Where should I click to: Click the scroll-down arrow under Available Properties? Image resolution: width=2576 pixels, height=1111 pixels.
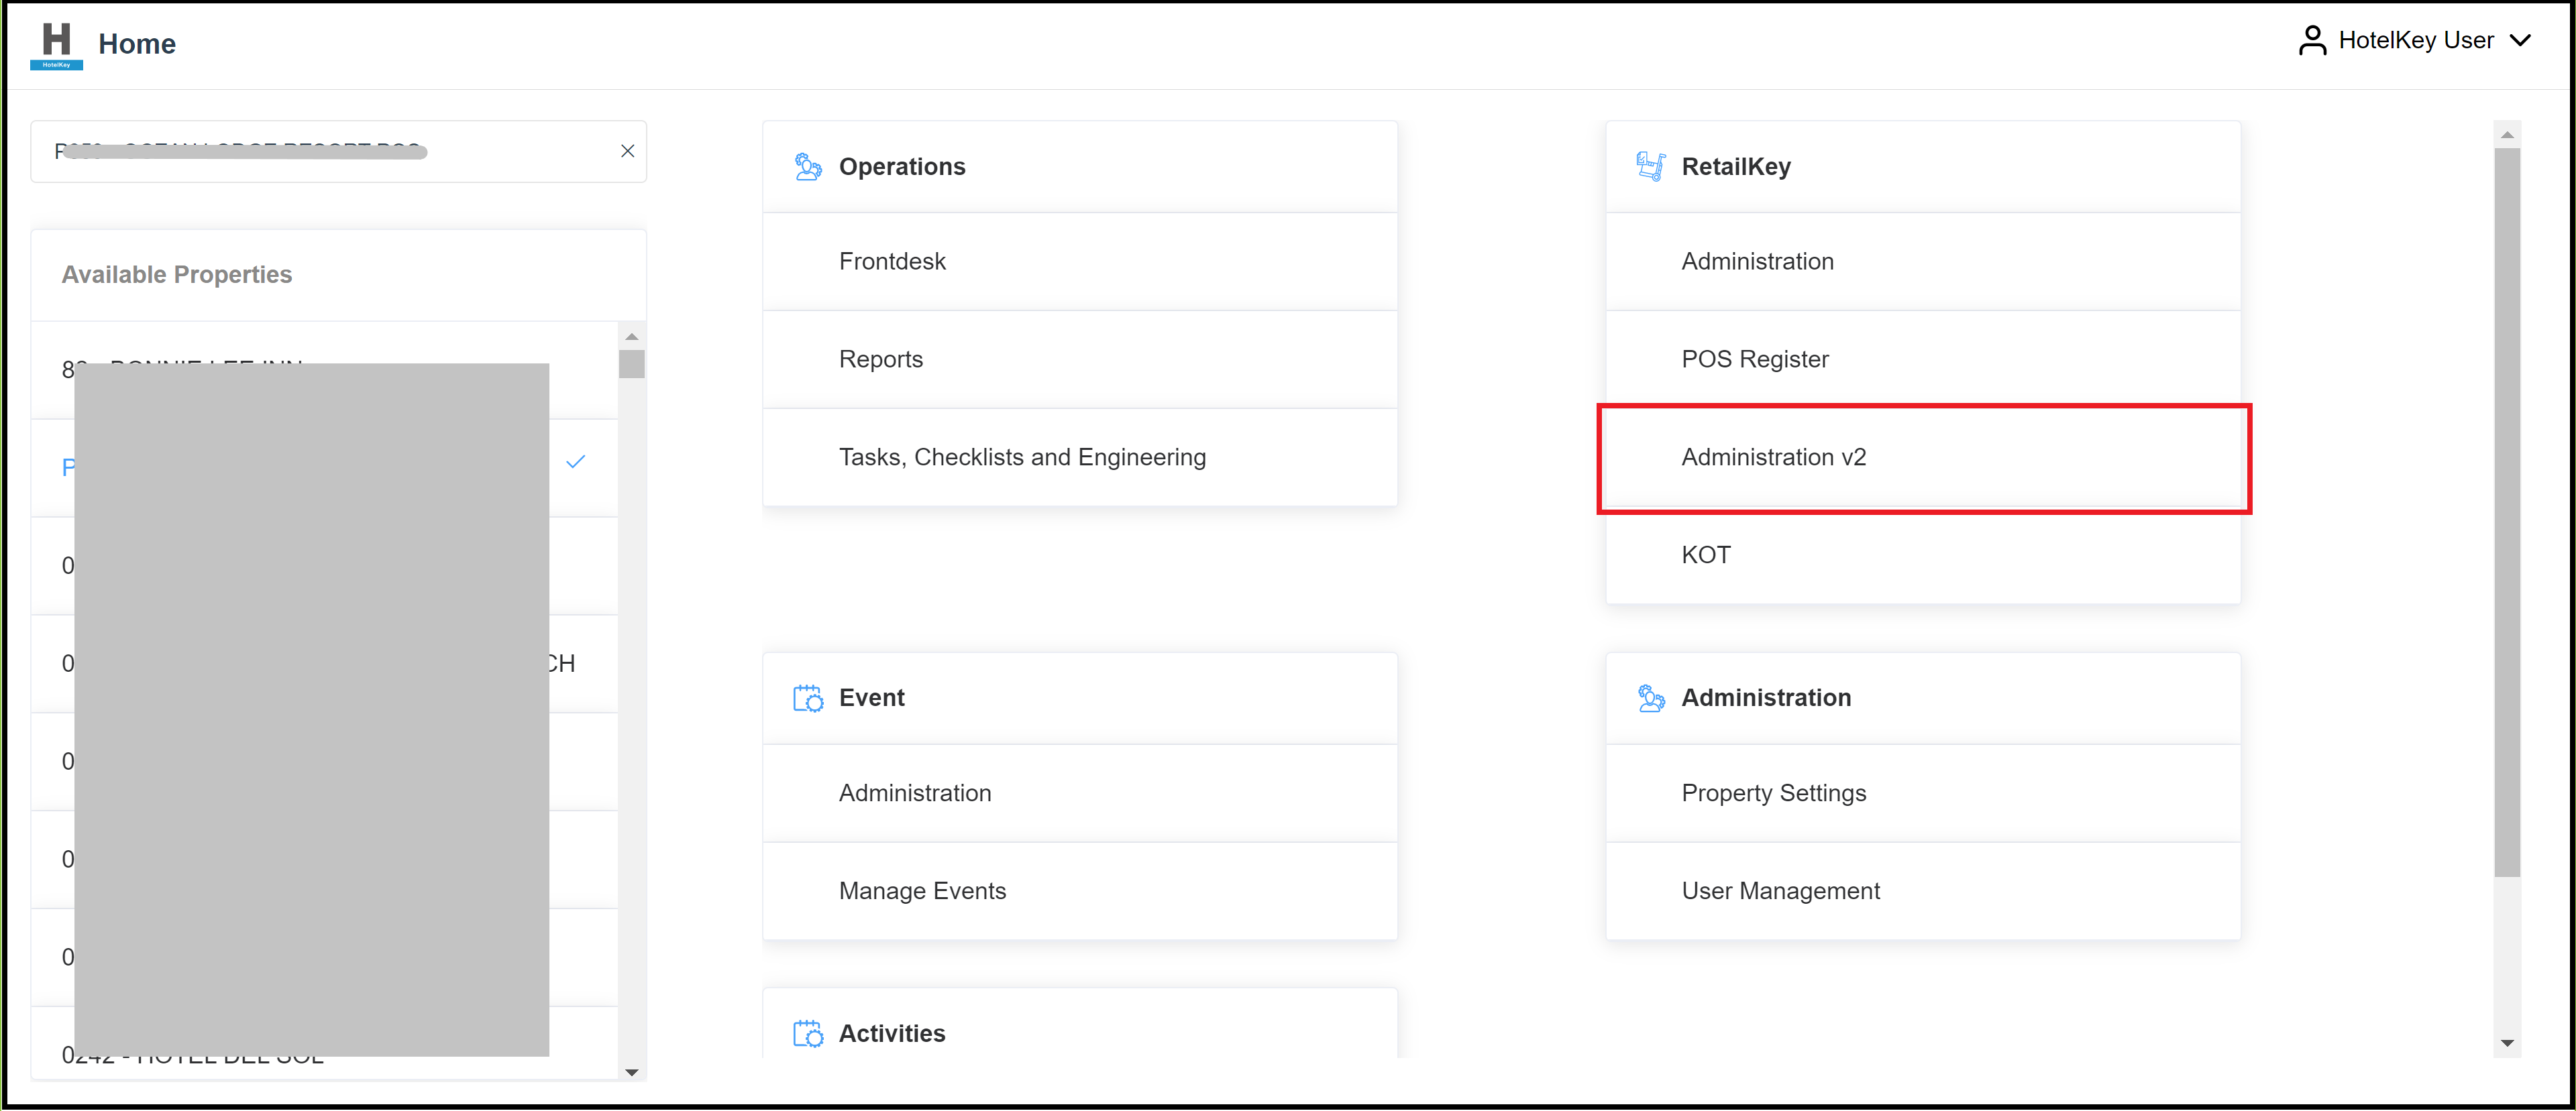633,1073
